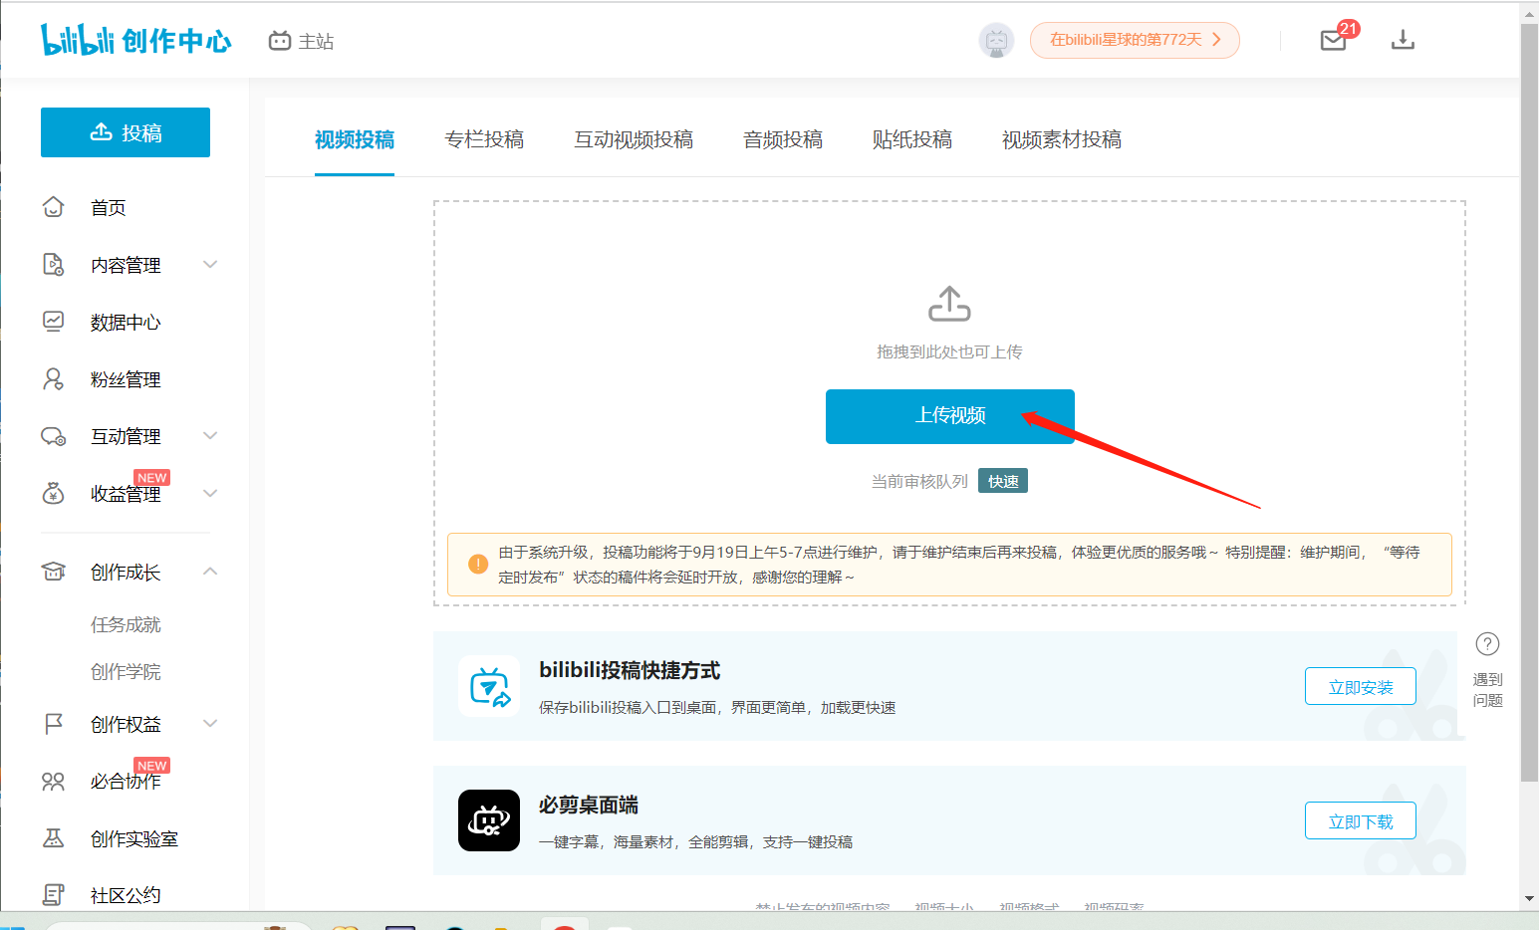Open the 遇到问题 help icon
This screenshot has height=930, width=1539.
(1487, 643)
